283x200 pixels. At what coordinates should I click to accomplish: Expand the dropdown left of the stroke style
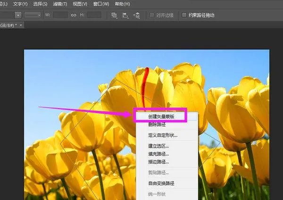tap(17, 15)
